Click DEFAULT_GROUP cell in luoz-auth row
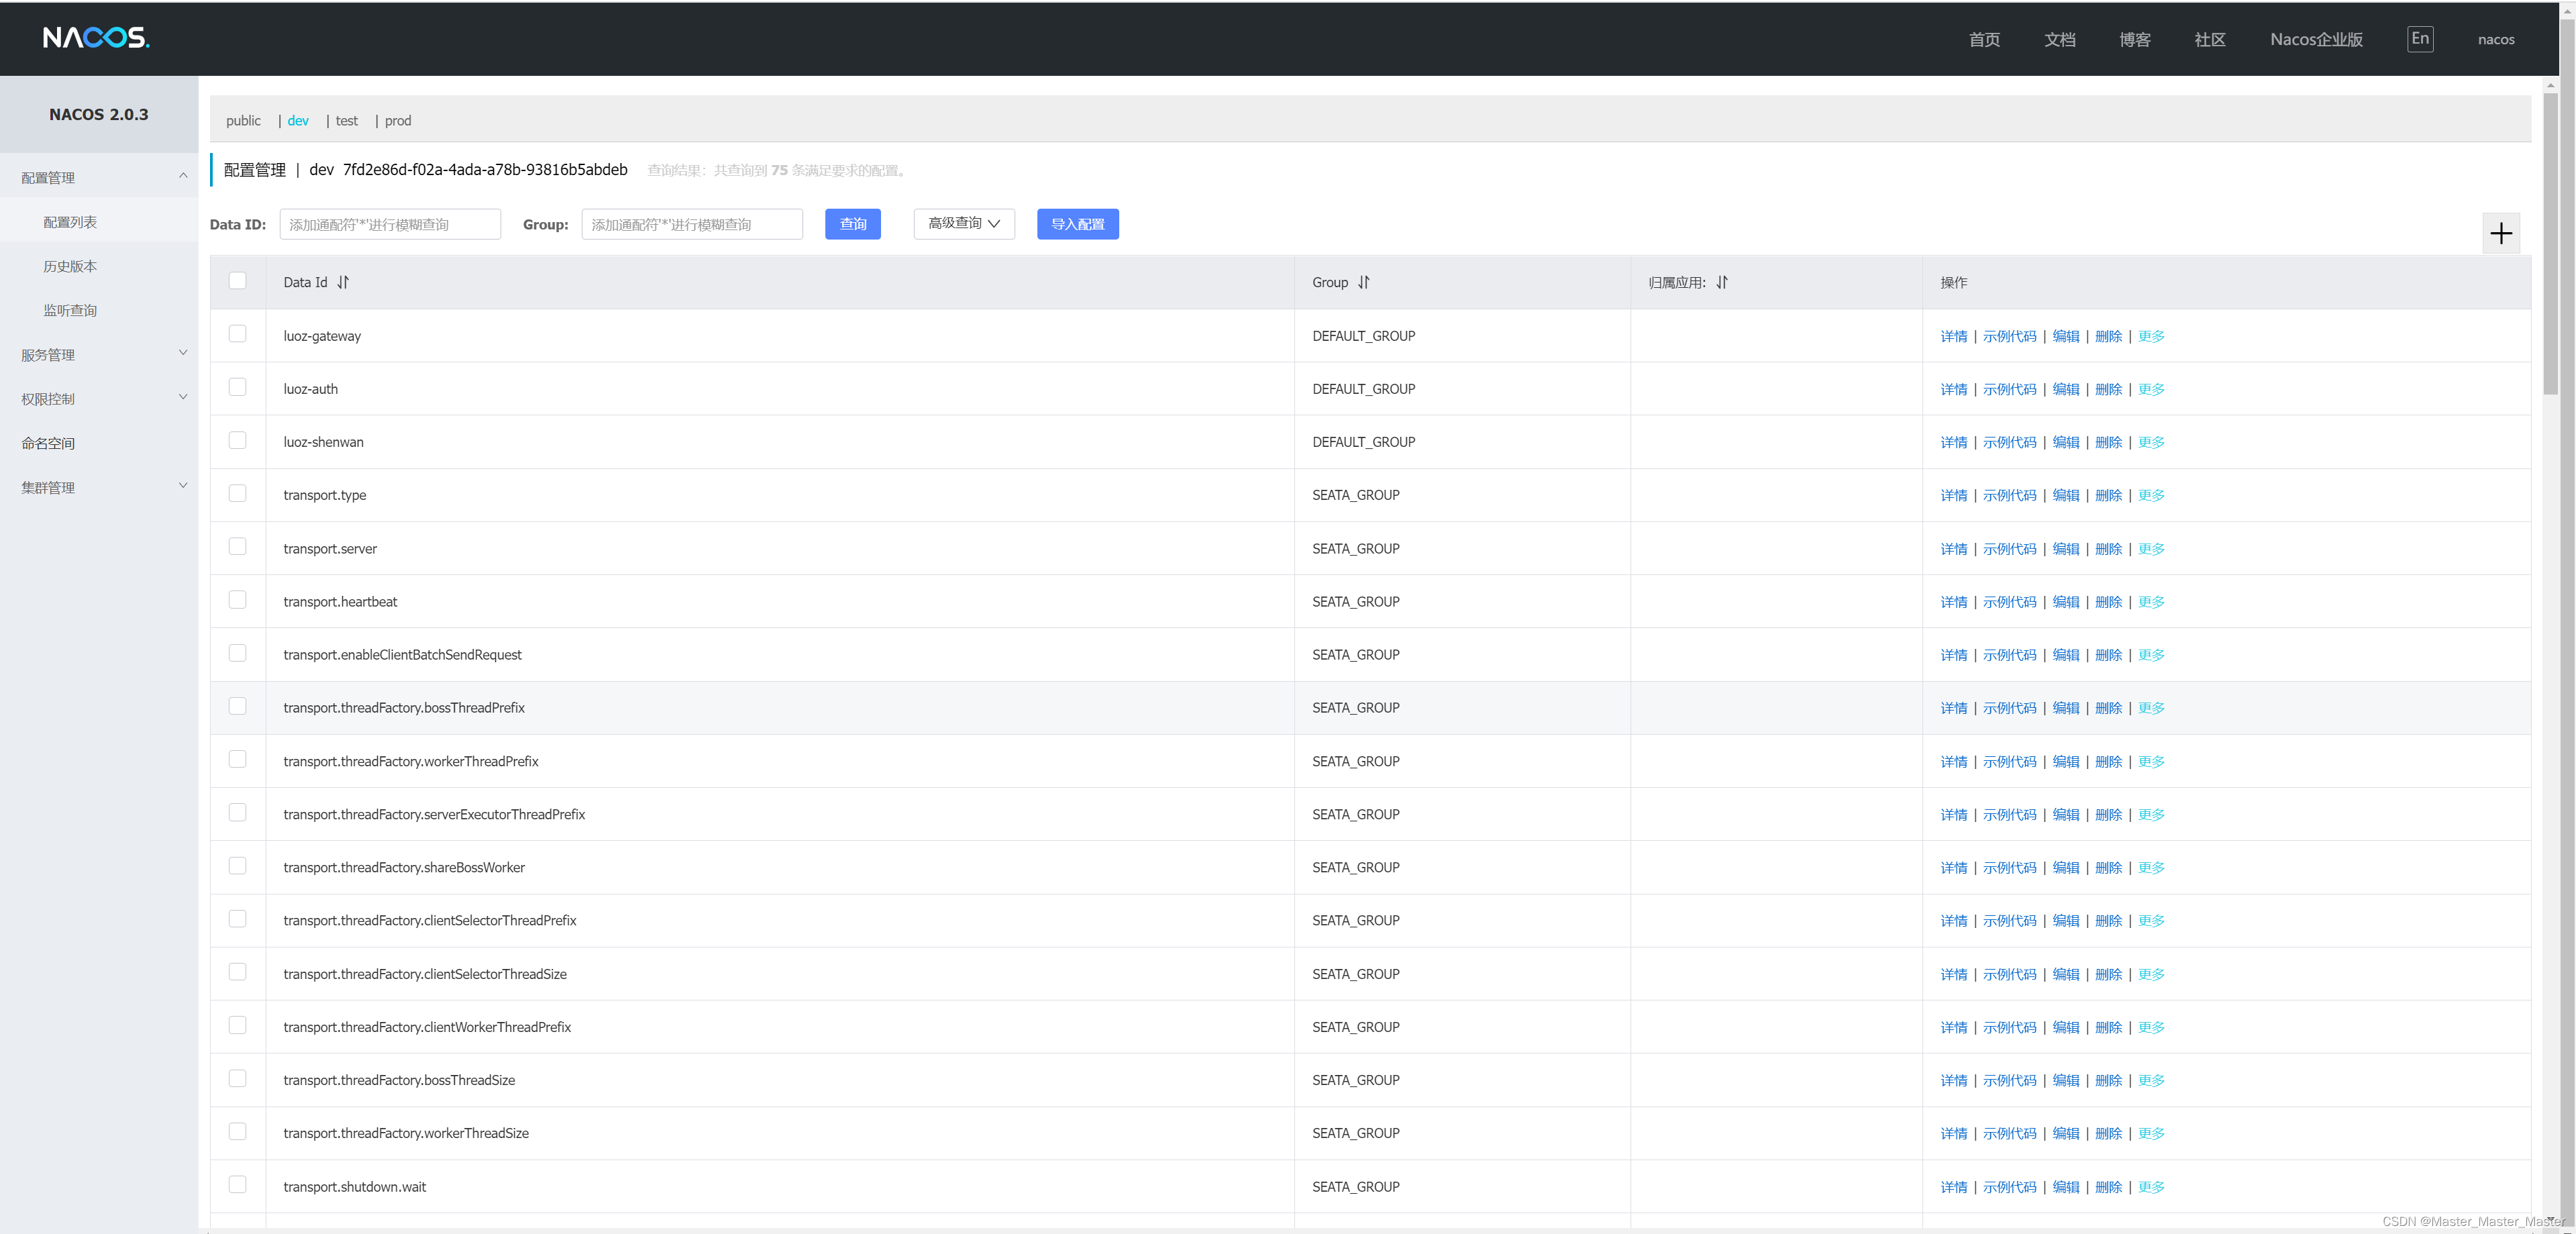 pos(1363,389)
